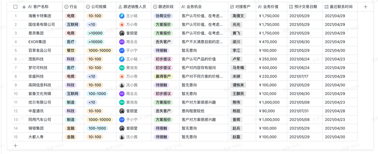Click the 海雅卡特集团 customer name cell
Viewport: 378px width, 154px height.
(40, 16)
